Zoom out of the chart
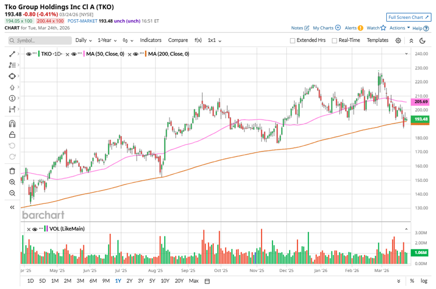The image size is (436, 289). tap(12, 193)
